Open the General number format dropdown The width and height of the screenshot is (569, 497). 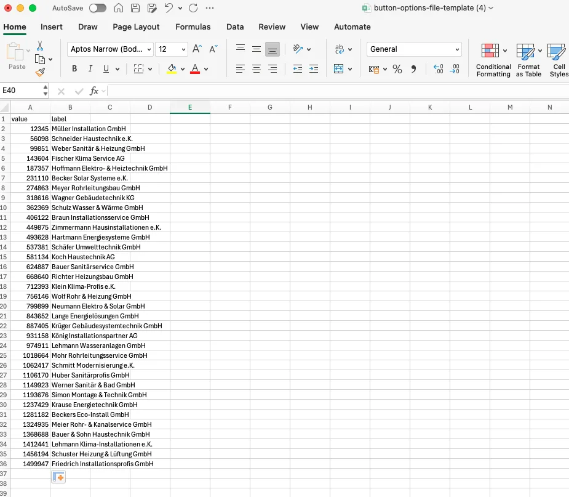tap(414, 49)
